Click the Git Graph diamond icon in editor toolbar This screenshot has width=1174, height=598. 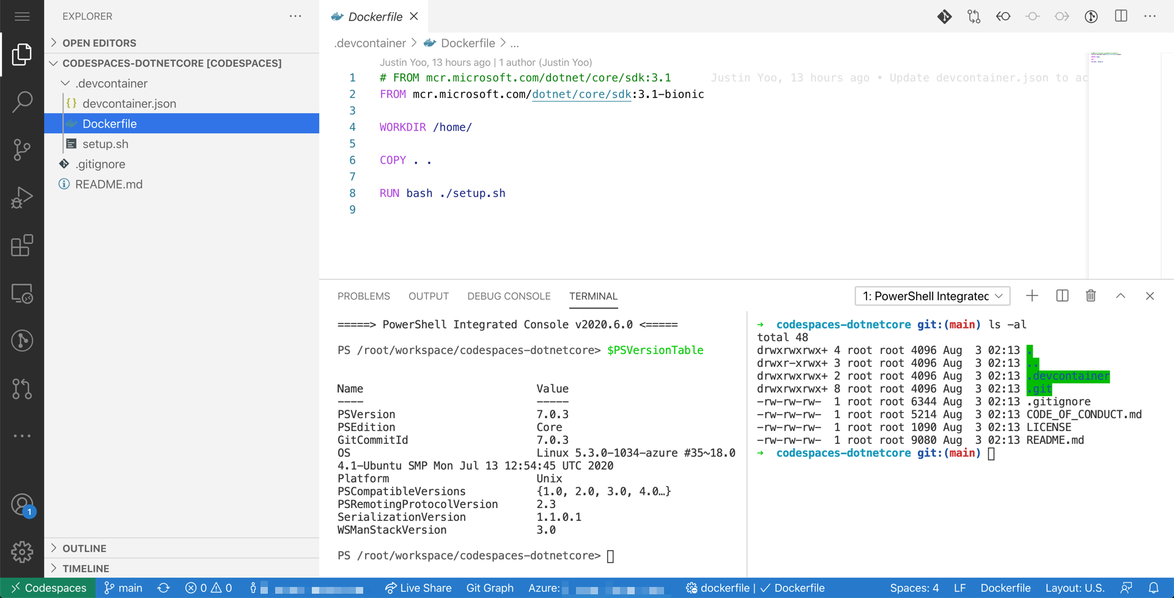coord(944,17)
